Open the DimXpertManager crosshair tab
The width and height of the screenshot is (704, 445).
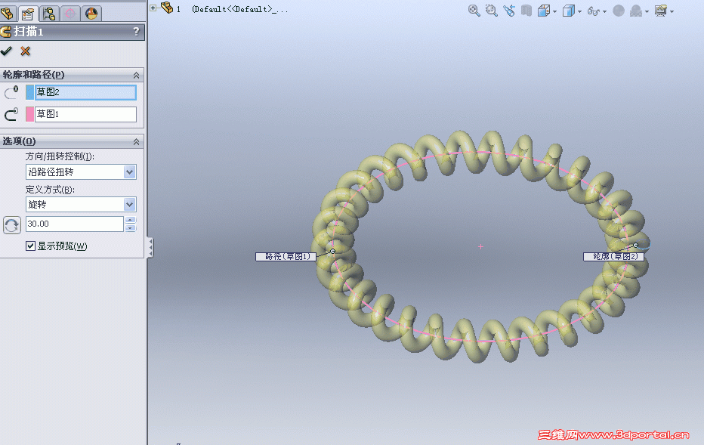pos(70,14)
